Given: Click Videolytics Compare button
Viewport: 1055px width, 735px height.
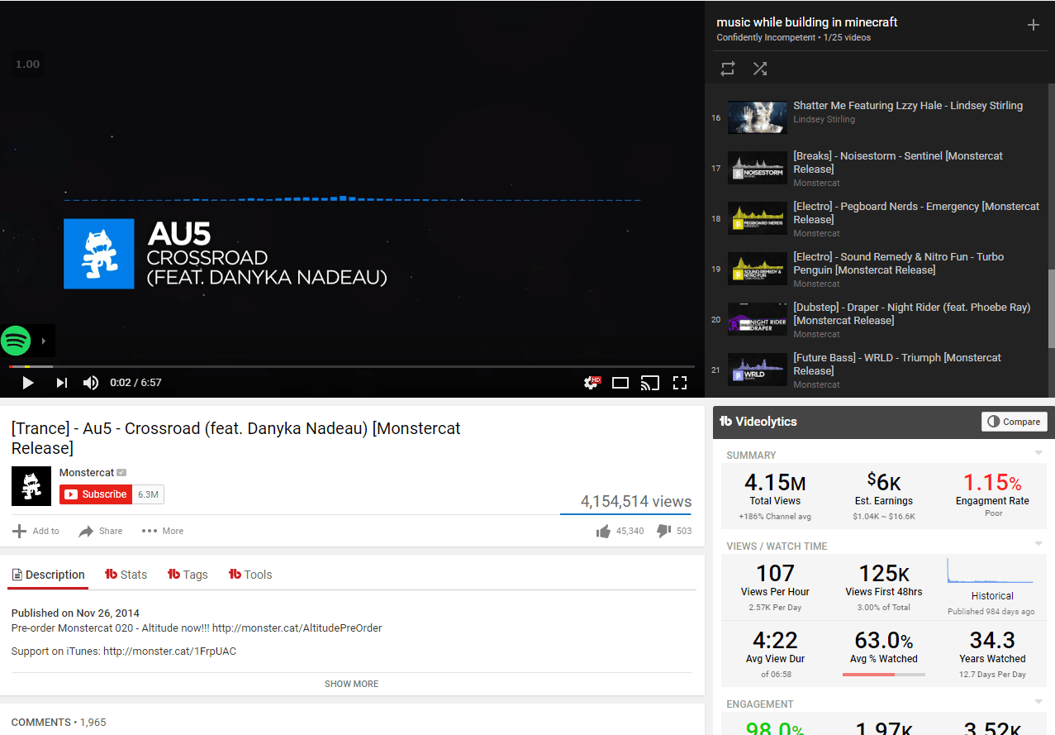Looking at the screenshot, I should click(1015, 422).
